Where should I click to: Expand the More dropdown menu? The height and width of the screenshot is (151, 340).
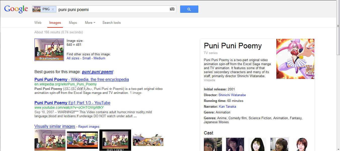(90, 23)
